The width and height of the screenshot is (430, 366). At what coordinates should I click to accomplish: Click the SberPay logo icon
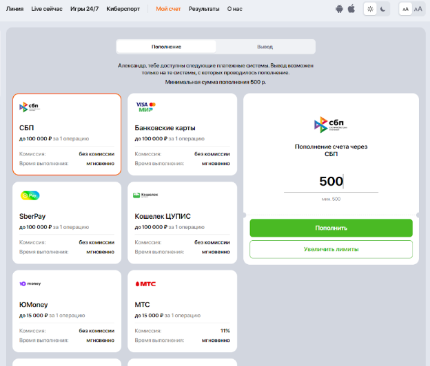(30, 195)
